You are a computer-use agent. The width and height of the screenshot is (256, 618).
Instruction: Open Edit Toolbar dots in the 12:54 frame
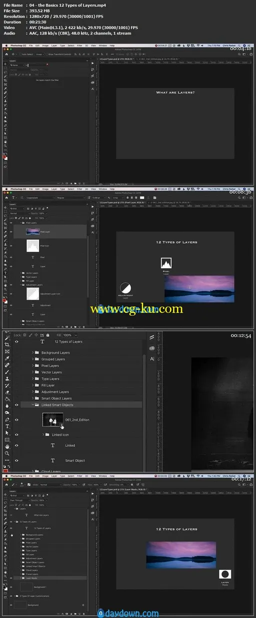7,461
